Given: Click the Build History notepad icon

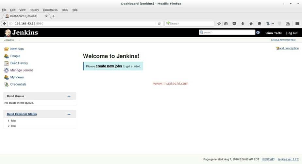Looking at the screenshot, I should pyautogui.click(x=6, y=63).
